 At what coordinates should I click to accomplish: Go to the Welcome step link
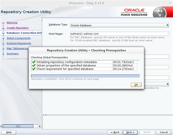[x=12, y=23]
